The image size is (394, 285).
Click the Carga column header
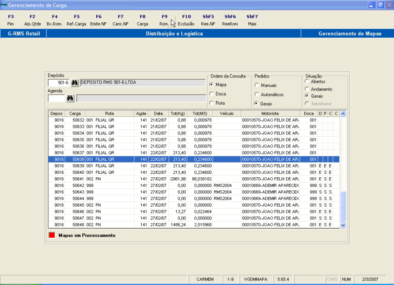(x=75, y=113)
